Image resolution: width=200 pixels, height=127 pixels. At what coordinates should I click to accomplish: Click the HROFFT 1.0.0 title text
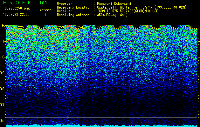(25, 3)
